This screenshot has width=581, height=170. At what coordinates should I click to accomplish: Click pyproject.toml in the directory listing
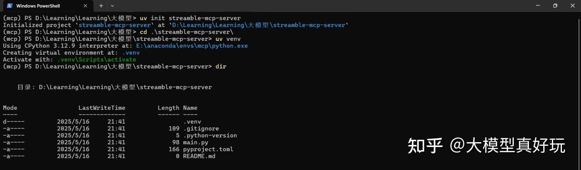[x=208, y=149]
